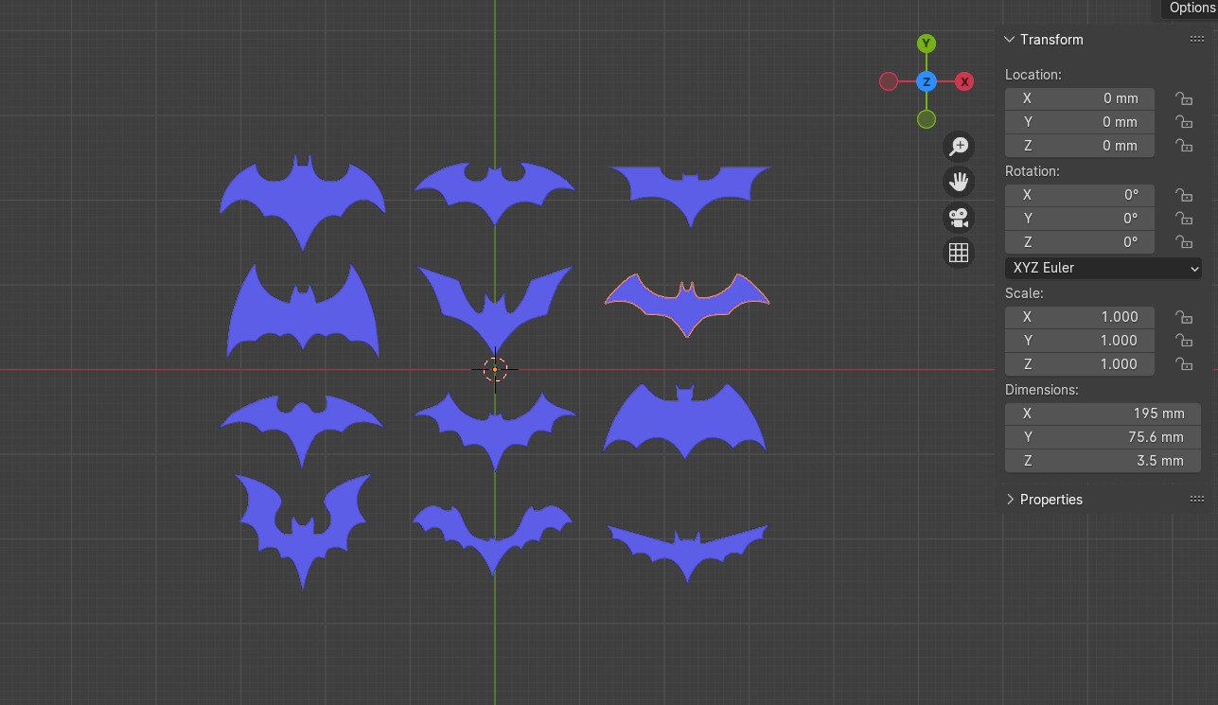1218x705 pixels.
Task: Click the zoom view magnifier icon
Action: click(x=959, y=146)
